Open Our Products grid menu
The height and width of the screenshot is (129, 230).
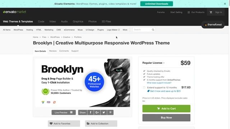click(196, 12)
